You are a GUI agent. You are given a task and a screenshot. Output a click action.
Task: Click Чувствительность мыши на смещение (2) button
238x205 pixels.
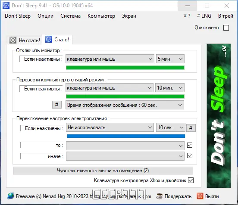coord(103,171)
